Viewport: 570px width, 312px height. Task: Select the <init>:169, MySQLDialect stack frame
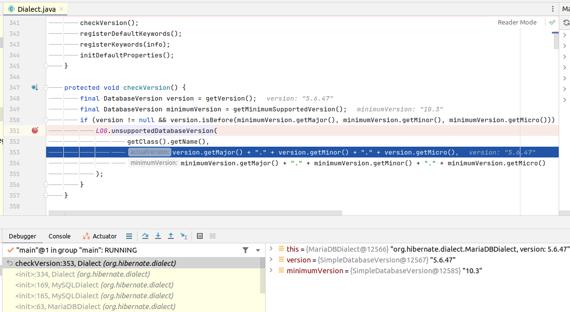pyautogui.click(x=94, y=285)
